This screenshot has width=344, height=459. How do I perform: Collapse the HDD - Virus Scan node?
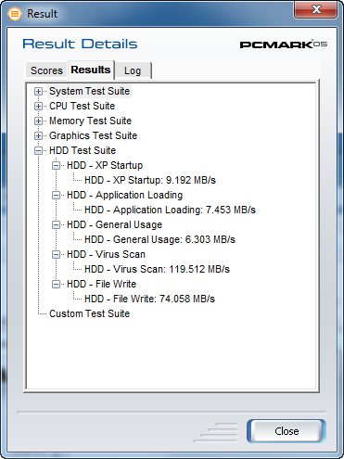[56, 254]
